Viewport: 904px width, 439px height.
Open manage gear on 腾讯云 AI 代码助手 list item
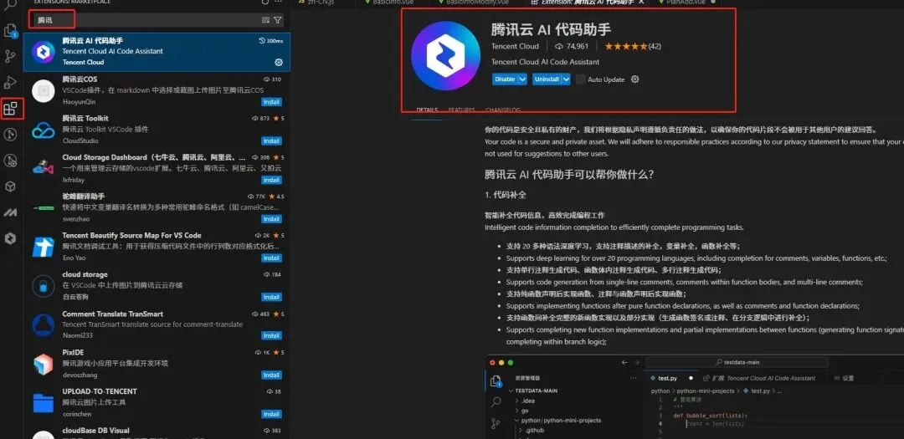pyautogui.click(x=279, y=62)
